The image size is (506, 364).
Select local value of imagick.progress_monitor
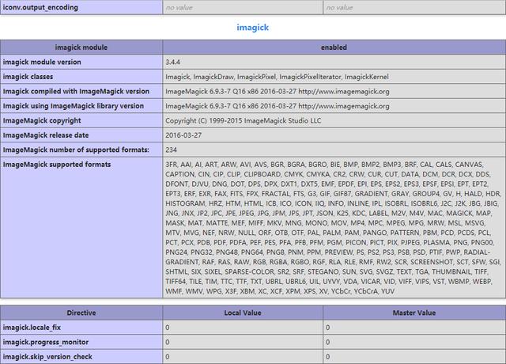(x=167, y=342)
